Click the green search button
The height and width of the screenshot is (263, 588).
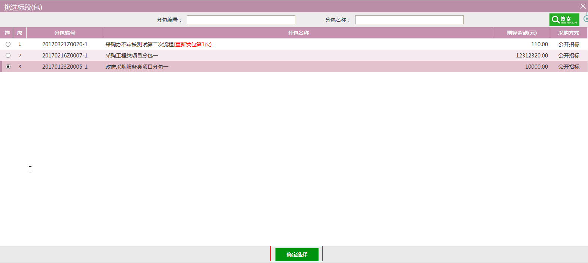(x=564, y=20)
